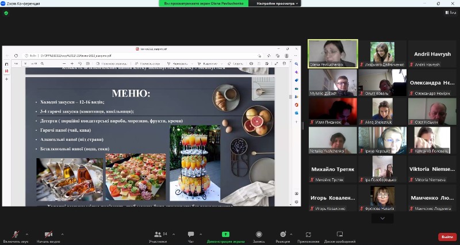This screenshot has height=245, width=460.
Task: Click PDF zoom out minus icon
Action: tap(64, 63)
